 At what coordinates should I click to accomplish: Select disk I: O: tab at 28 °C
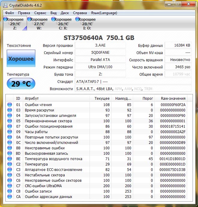click(87, 23)
